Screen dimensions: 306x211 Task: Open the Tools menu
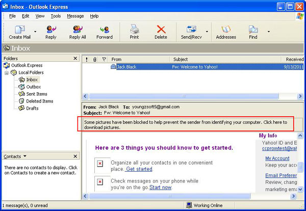pos(56,16)
